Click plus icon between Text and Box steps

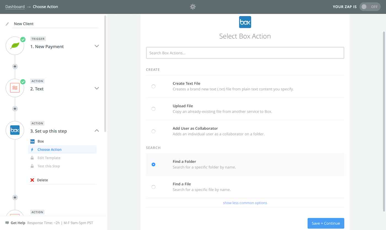pyautogui.click(x=15, y=109)
